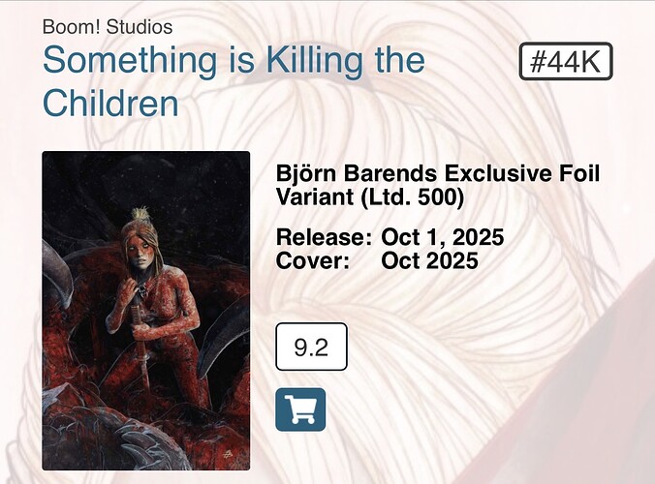Select the 9.2 grade box
Image resolution: width=655 pixels, height=484 pixels.
(x=311, y=348)
